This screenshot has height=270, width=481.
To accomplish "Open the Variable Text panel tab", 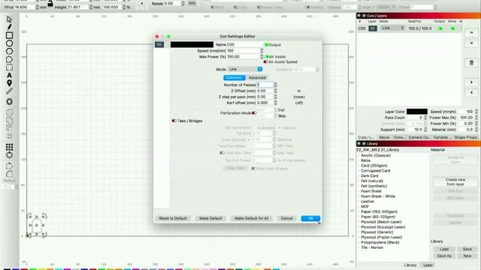I will point(442,137).
